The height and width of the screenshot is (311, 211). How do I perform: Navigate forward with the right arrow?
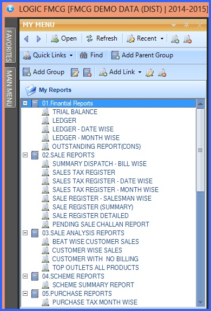[38, 39]
